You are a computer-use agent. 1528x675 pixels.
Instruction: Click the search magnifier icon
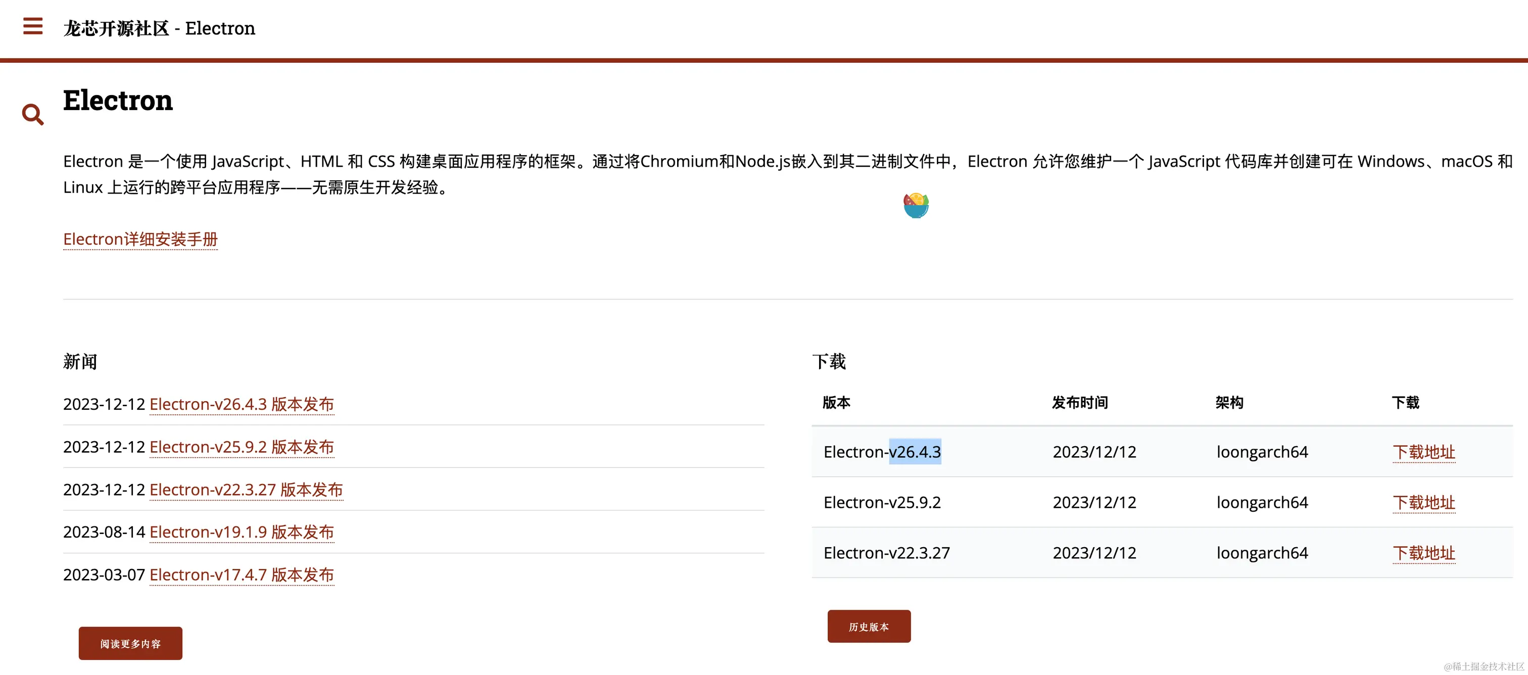pos(33,114)
